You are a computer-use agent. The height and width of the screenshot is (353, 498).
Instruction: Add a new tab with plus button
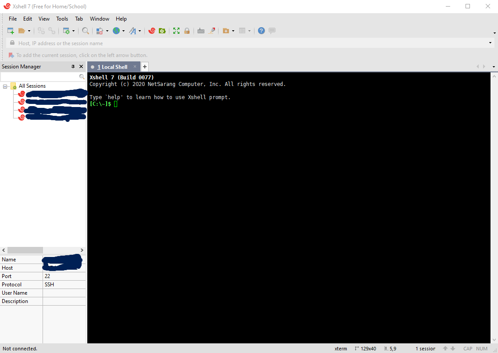pos(144,67)
